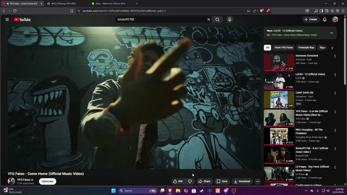Open the taskbar volume control
The image size is (347, 195).
pyautogui.click(x=328, y=191)
